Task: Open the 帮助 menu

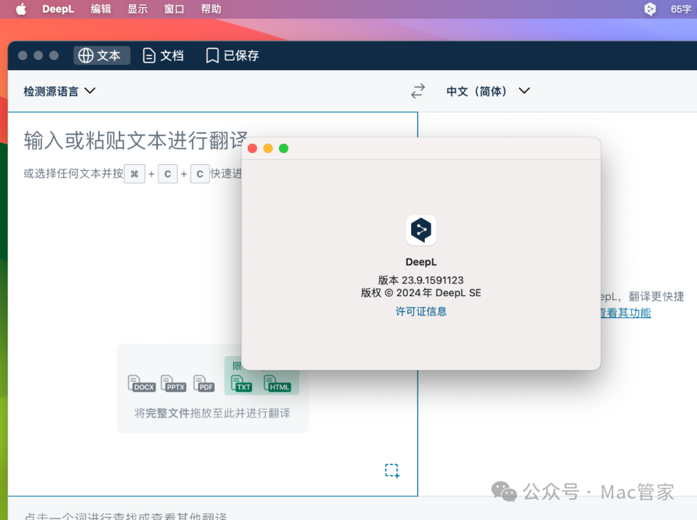Action: [x=210, y=9]
